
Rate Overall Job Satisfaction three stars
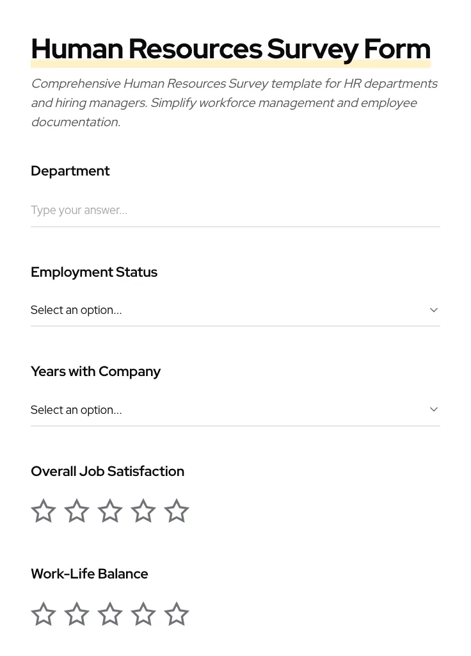tap(110, 511)
